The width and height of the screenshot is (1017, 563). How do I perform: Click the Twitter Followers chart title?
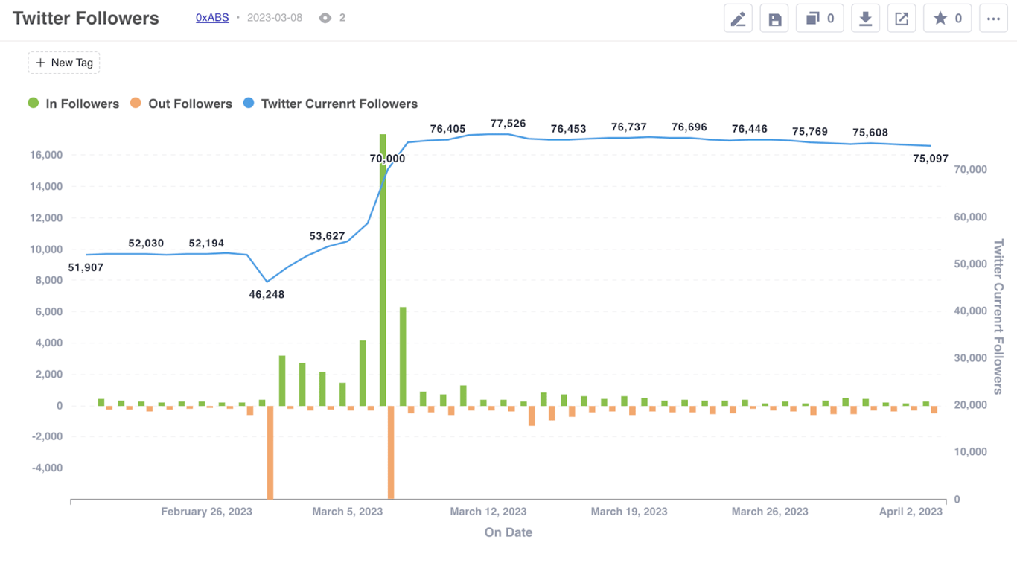[x=86, y=19]
